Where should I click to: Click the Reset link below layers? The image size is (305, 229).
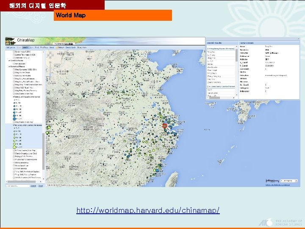(41, 186)
